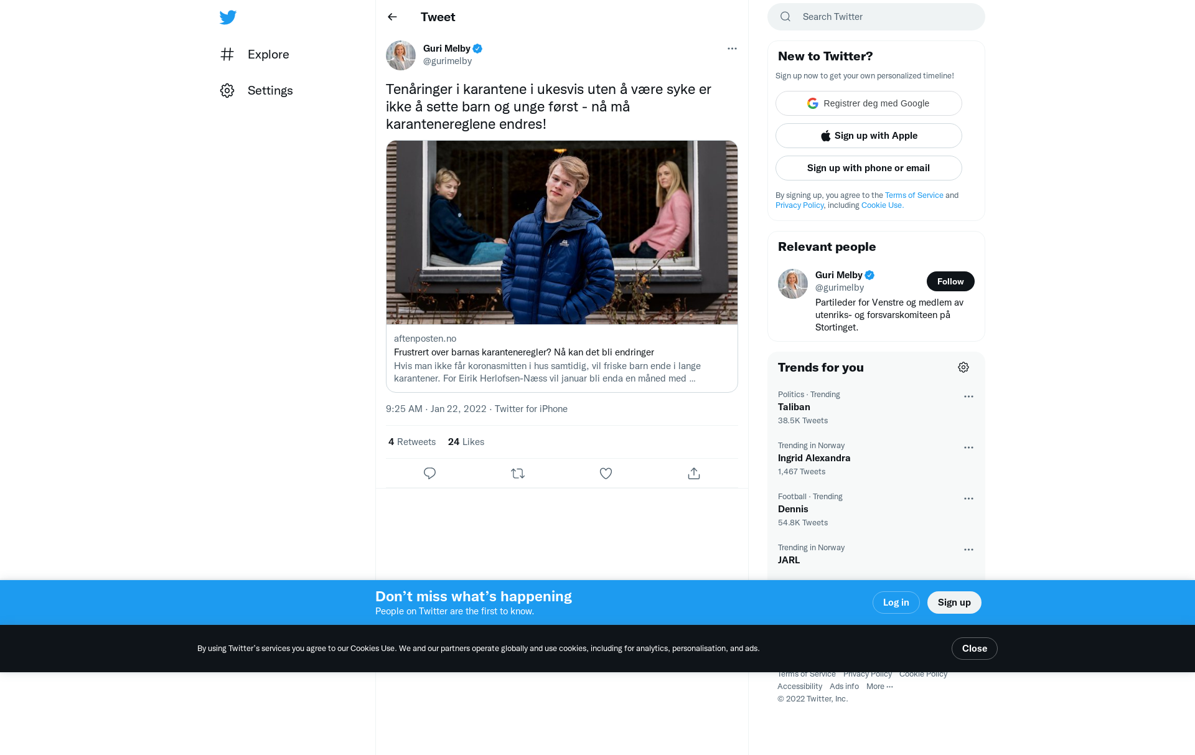Open footer Ads info link
The width and height of the screenshot is (1195, 755).
coord(844,687)
